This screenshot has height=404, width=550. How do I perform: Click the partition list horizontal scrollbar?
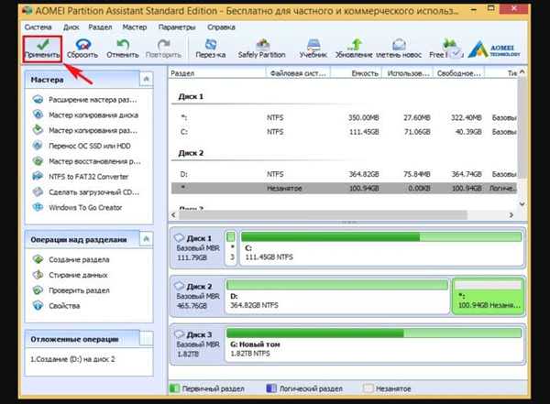pos(323,215)
